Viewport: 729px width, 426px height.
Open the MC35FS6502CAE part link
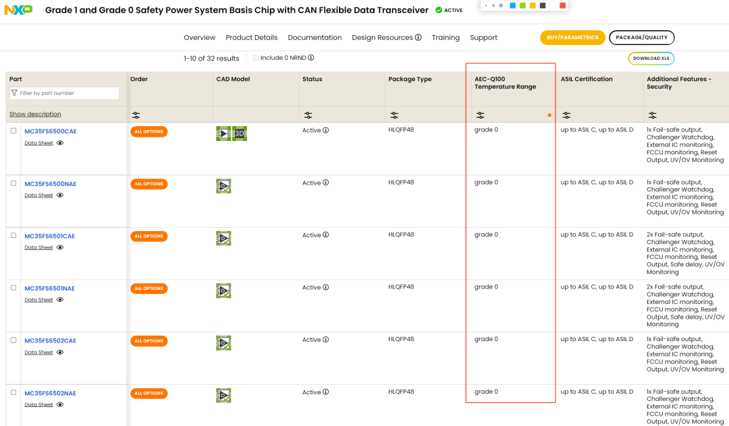click(50, 340)
